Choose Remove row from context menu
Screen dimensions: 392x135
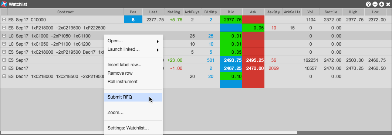coord(134,73)
